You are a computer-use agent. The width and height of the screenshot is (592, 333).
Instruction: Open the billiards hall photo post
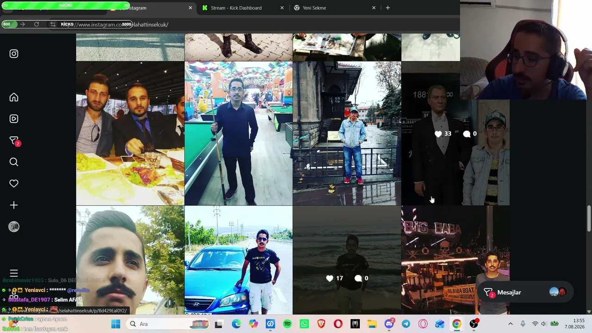(239, 133)
